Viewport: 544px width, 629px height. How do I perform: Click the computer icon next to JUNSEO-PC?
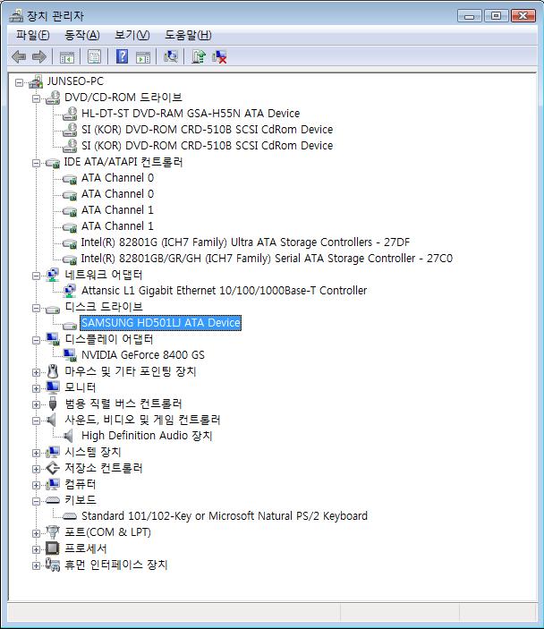click(x=36, y=81)
